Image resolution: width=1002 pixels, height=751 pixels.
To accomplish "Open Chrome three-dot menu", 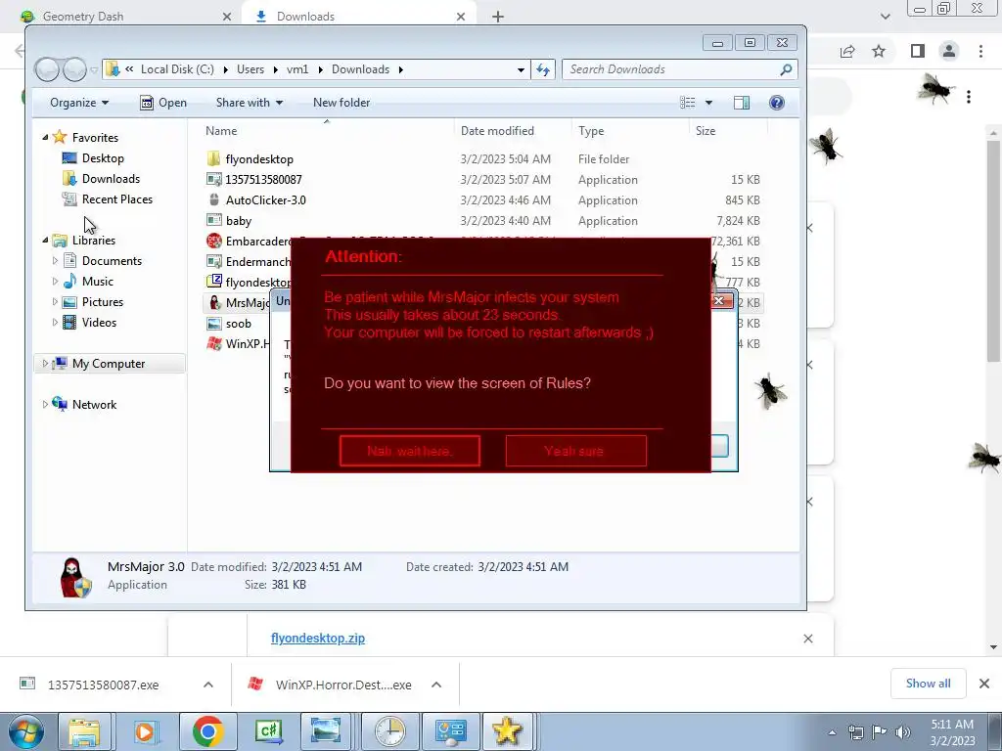I will (980, 51).
